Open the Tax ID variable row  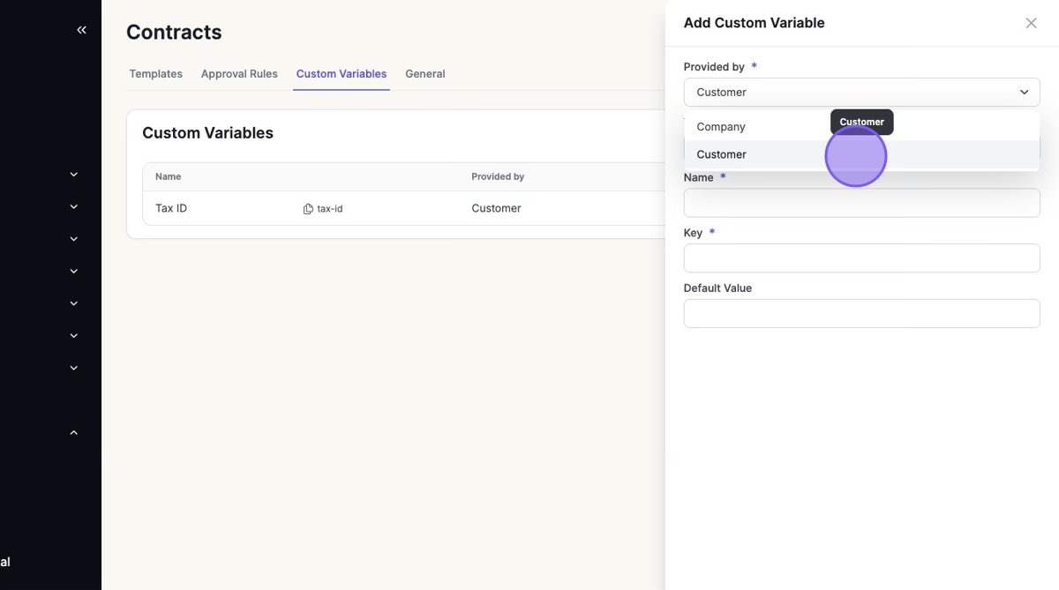(x=171, y=209)
